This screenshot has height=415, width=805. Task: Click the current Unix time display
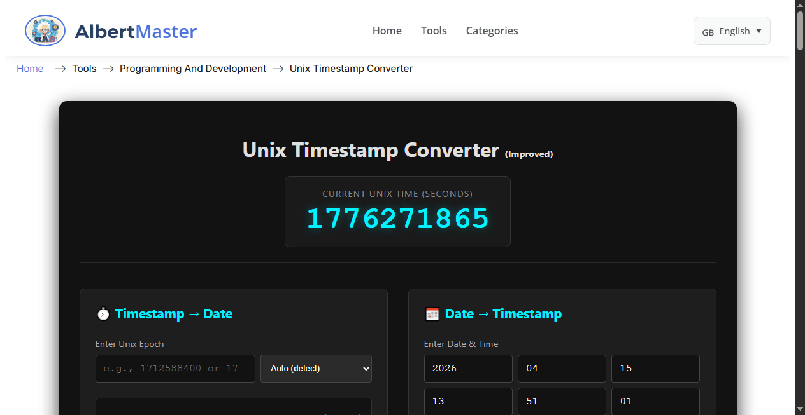(x=397, y=218)
